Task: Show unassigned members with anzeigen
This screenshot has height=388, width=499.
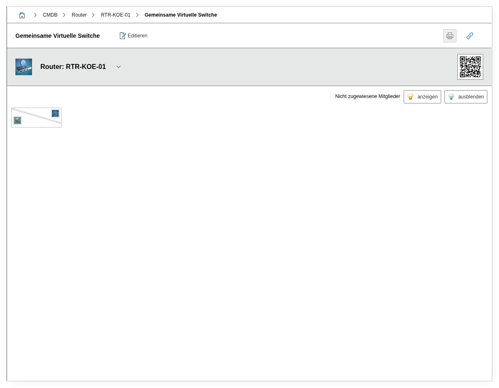Action: click(422, 97)
